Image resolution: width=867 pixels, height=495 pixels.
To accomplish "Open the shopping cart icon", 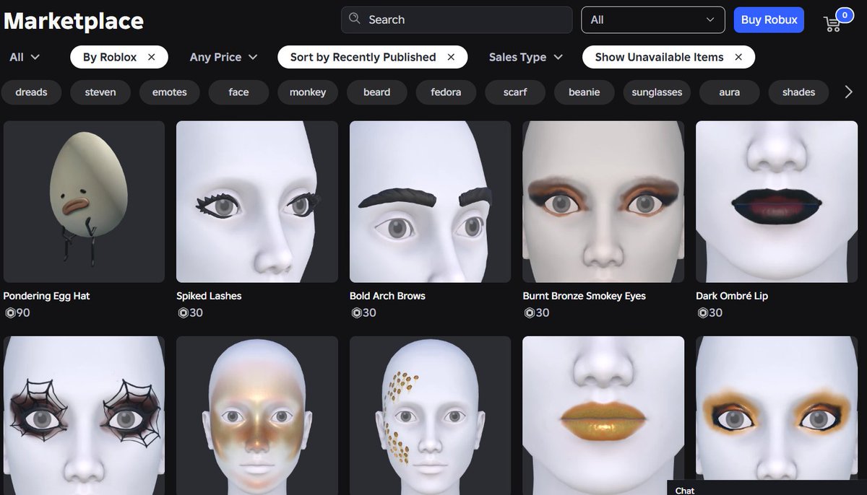I will click(x=832, y=24).
